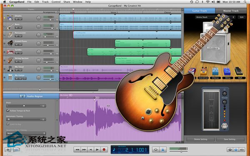Viewport: 250px width, 156px height.
Task: Start playback with the play button
Action: tap(97, 150)
